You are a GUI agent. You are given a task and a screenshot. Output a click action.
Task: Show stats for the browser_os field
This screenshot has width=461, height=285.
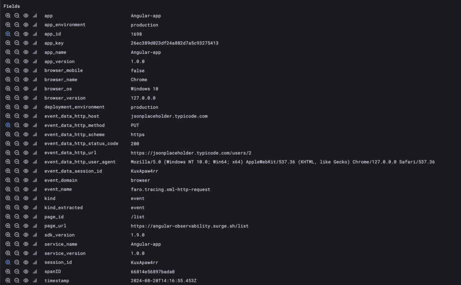tap(35, 89)
